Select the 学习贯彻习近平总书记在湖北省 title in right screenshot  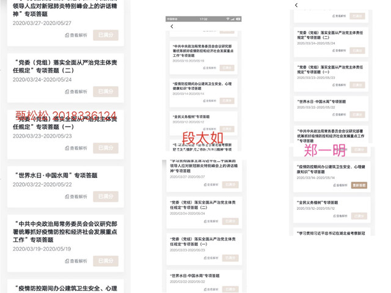click(331, 233)
